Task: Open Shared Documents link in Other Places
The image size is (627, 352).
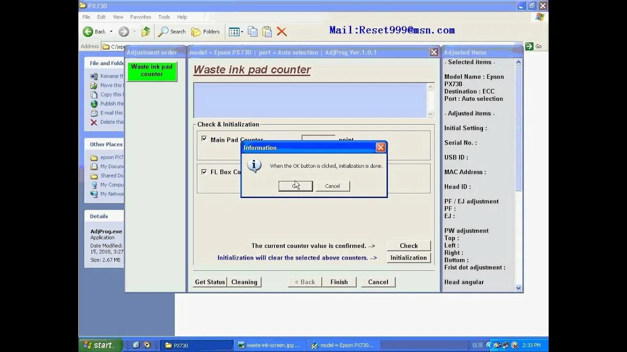Action: pos(107,176)
